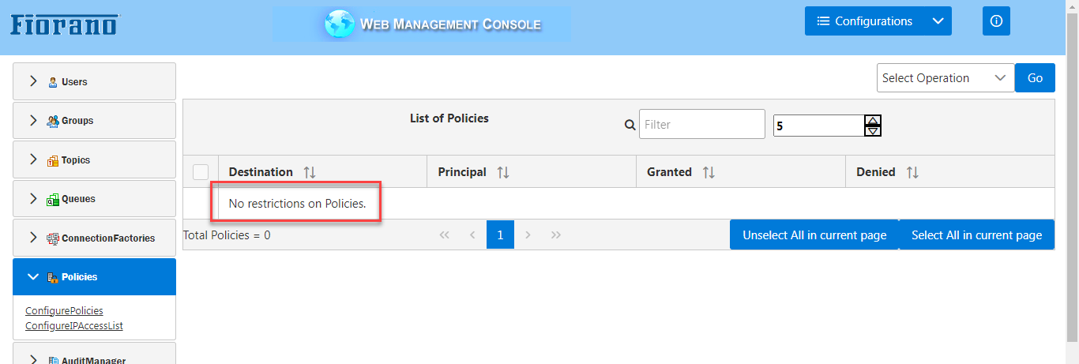This screenshot has width=1079, height=364.
Task: Click the info icon in header
Action: tap(996, 21)
